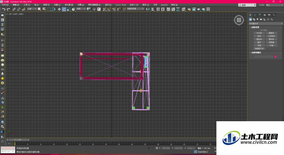This screenshot has width=284, height=155.
Task: Toggle Percent Snap button
Action: click(114, 9)
